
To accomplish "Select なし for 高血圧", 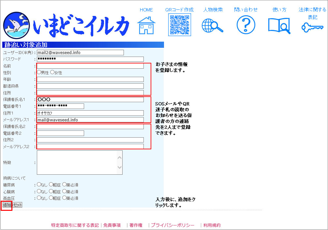I will [x=39, y=198].
